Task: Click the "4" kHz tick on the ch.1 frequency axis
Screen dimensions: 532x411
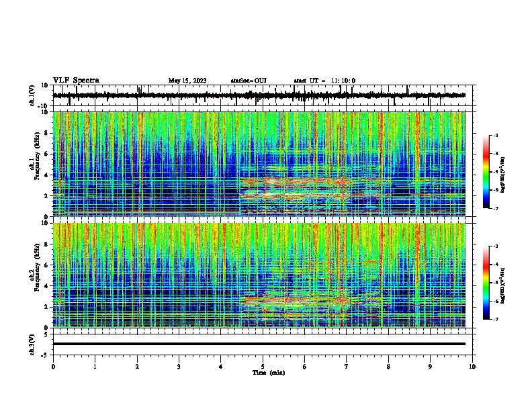Action: 46,175
